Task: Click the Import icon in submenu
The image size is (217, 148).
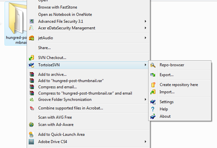Action: click(153, 92)
